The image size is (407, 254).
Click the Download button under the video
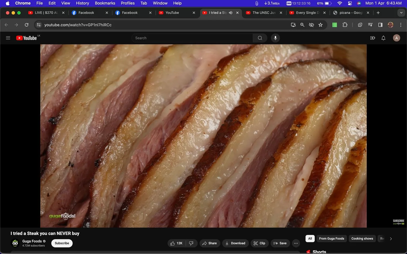pyautogui.click(x=235, y=243)
